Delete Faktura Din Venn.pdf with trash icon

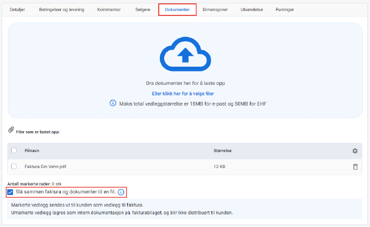pyautogui.click(x=355, y=167)
